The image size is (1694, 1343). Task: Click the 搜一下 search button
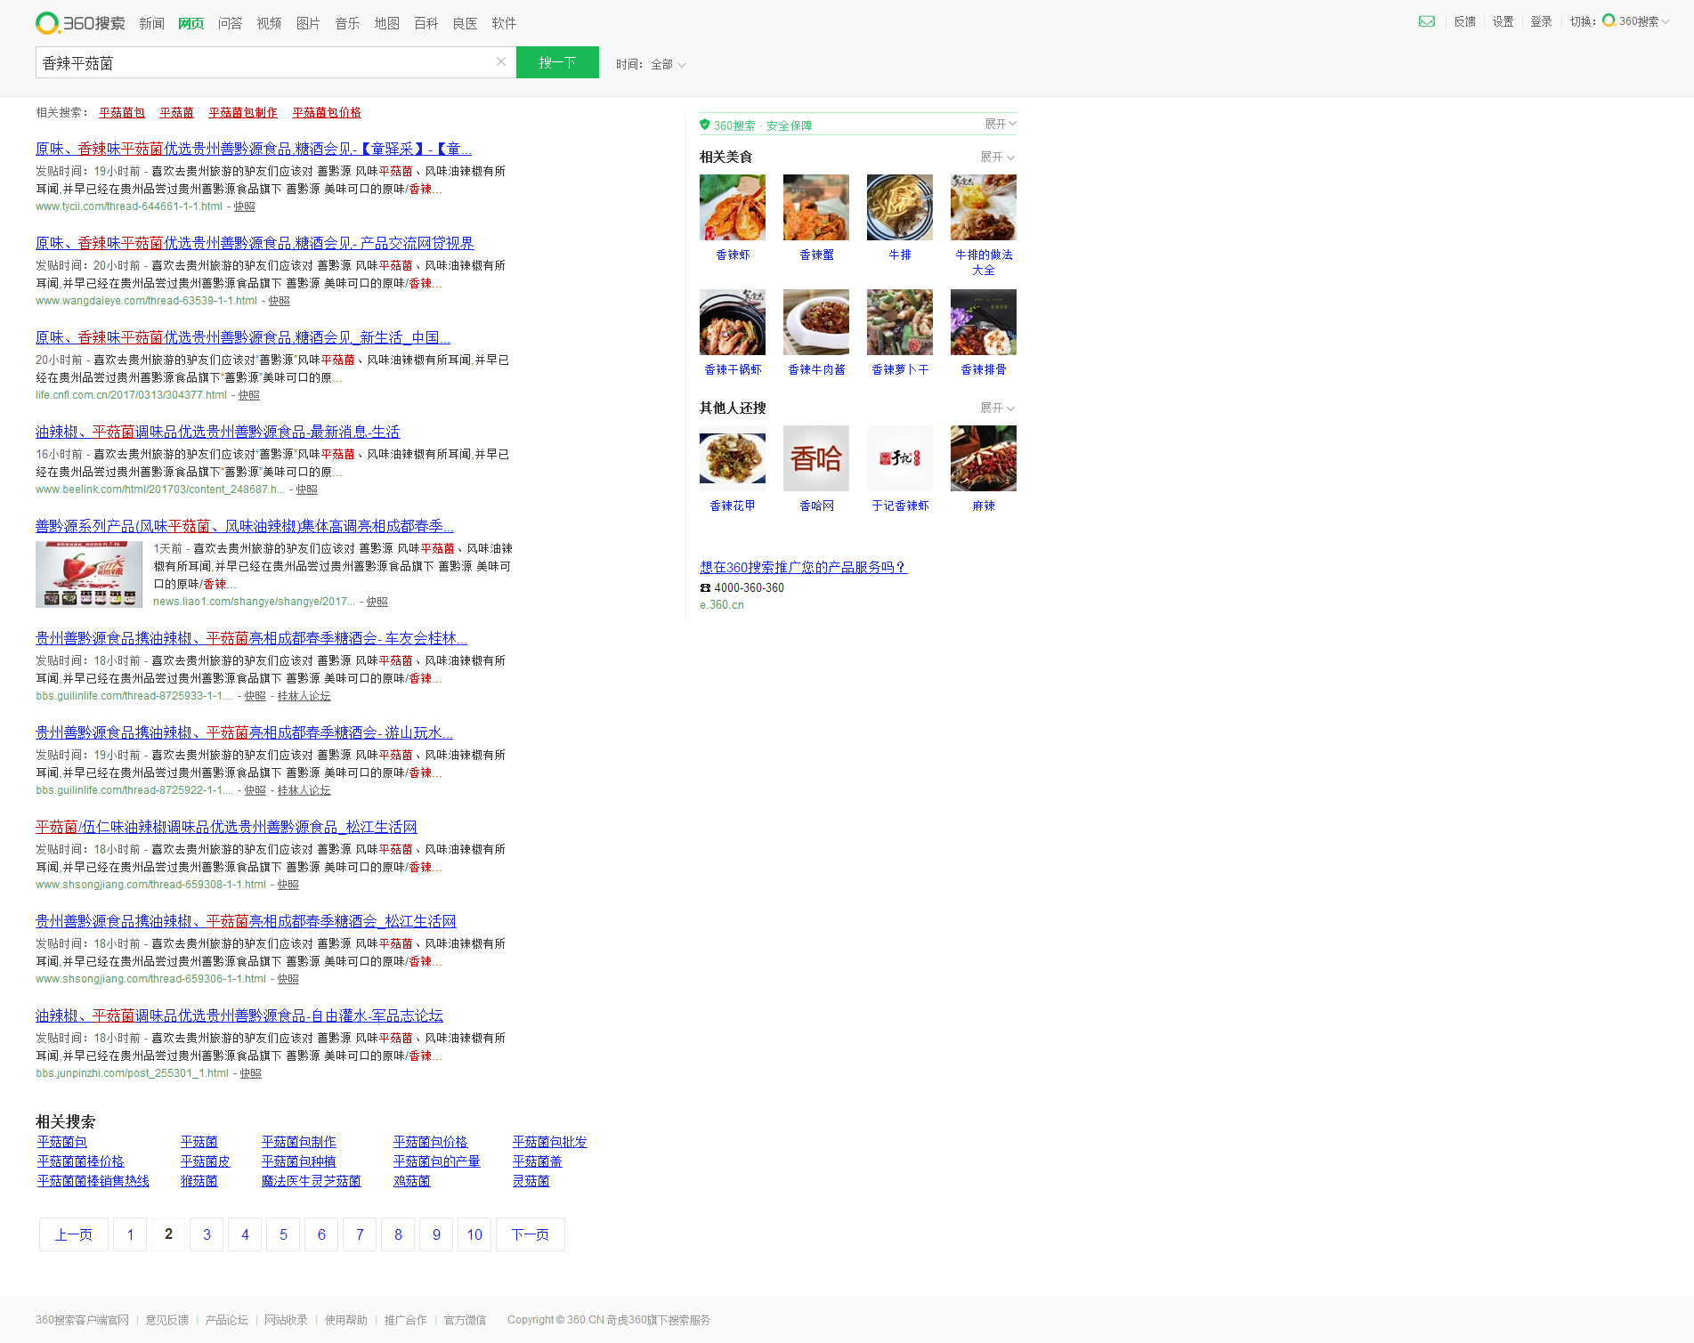557,62
